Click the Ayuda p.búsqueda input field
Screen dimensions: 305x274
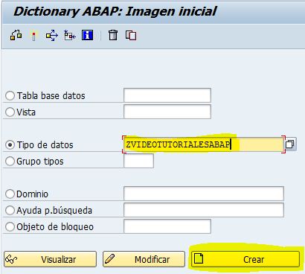[204, 210]
